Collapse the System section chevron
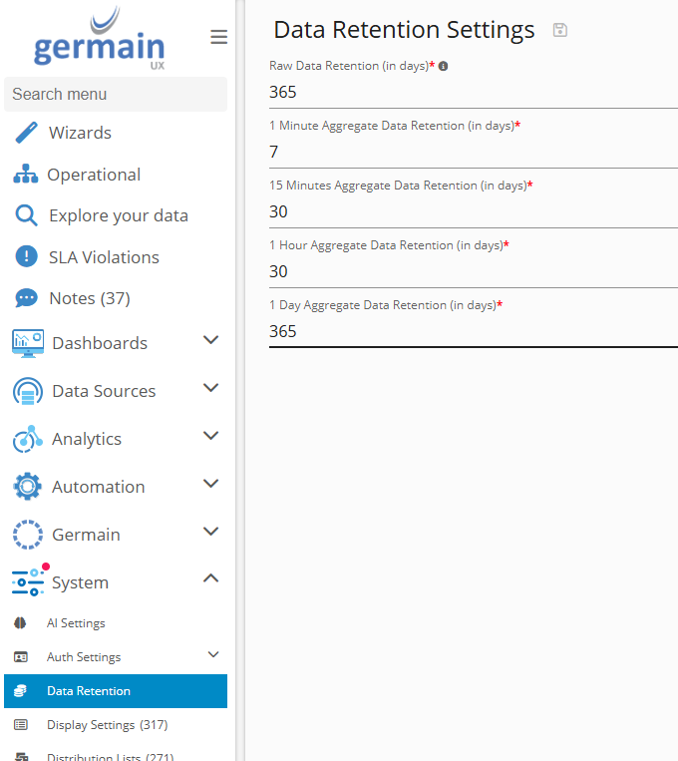 coord(210,578)
